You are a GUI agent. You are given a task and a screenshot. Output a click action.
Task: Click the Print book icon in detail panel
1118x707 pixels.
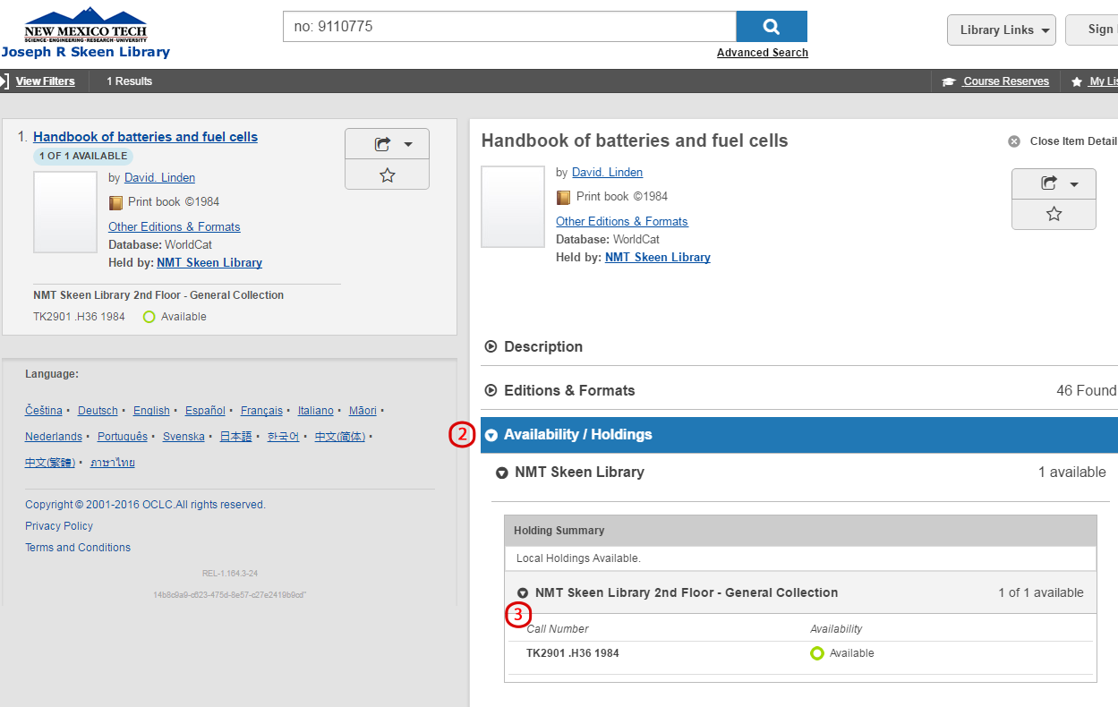[563, 198]
